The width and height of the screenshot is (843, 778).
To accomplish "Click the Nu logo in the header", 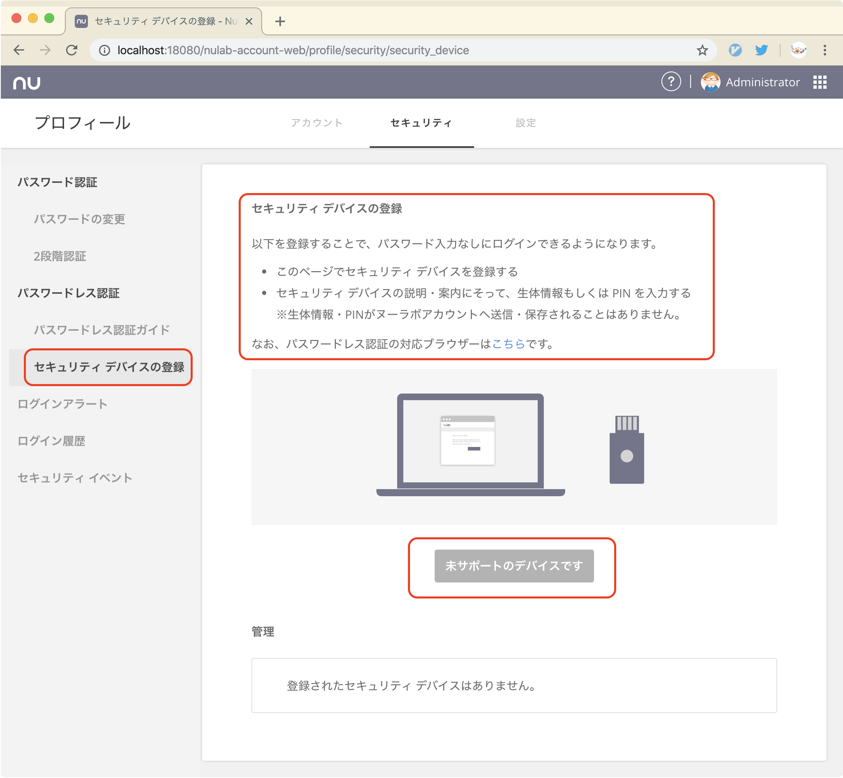I will pyautogui.click(x=28, y=82).
